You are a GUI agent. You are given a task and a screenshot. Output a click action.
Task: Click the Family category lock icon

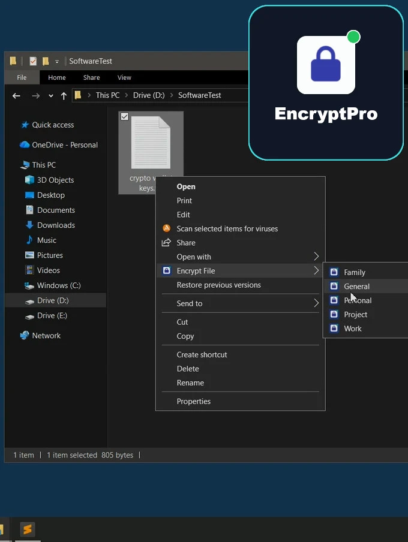(334, 272)
